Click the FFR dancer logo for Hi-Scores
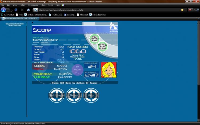 113,26
